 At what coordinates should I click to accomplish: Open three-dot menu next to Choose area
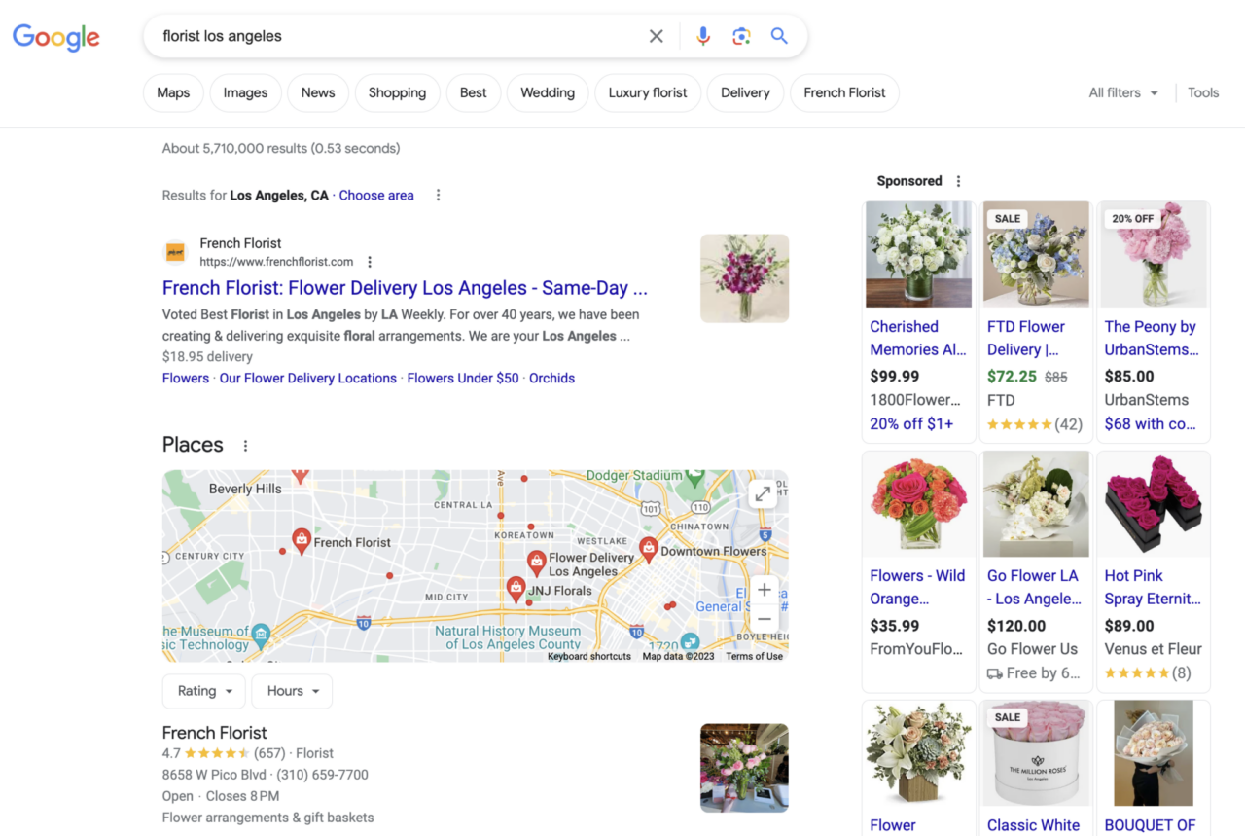pyautogui.click(x=438, y=195)
